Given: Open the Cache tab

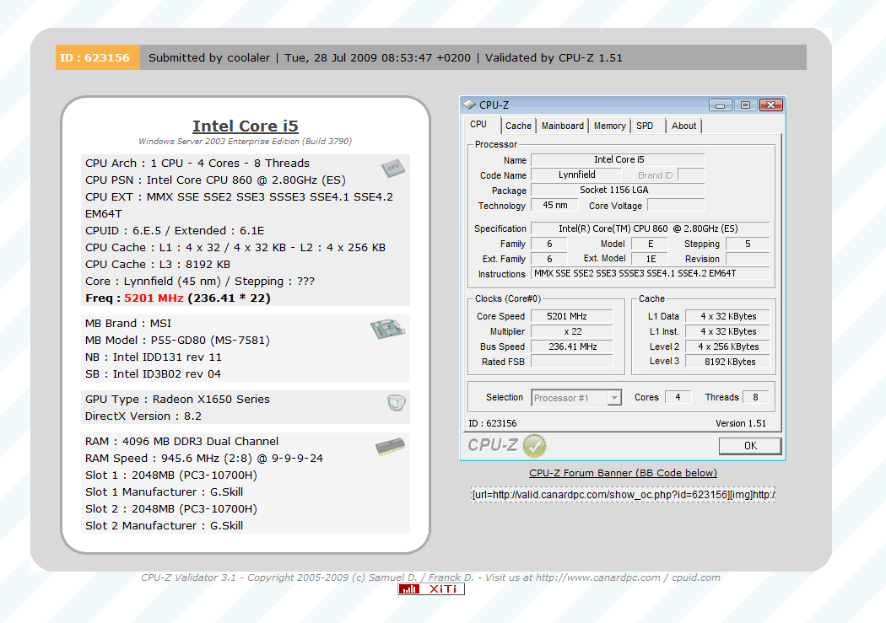Looking at the screenshot, I should (518, 126).
